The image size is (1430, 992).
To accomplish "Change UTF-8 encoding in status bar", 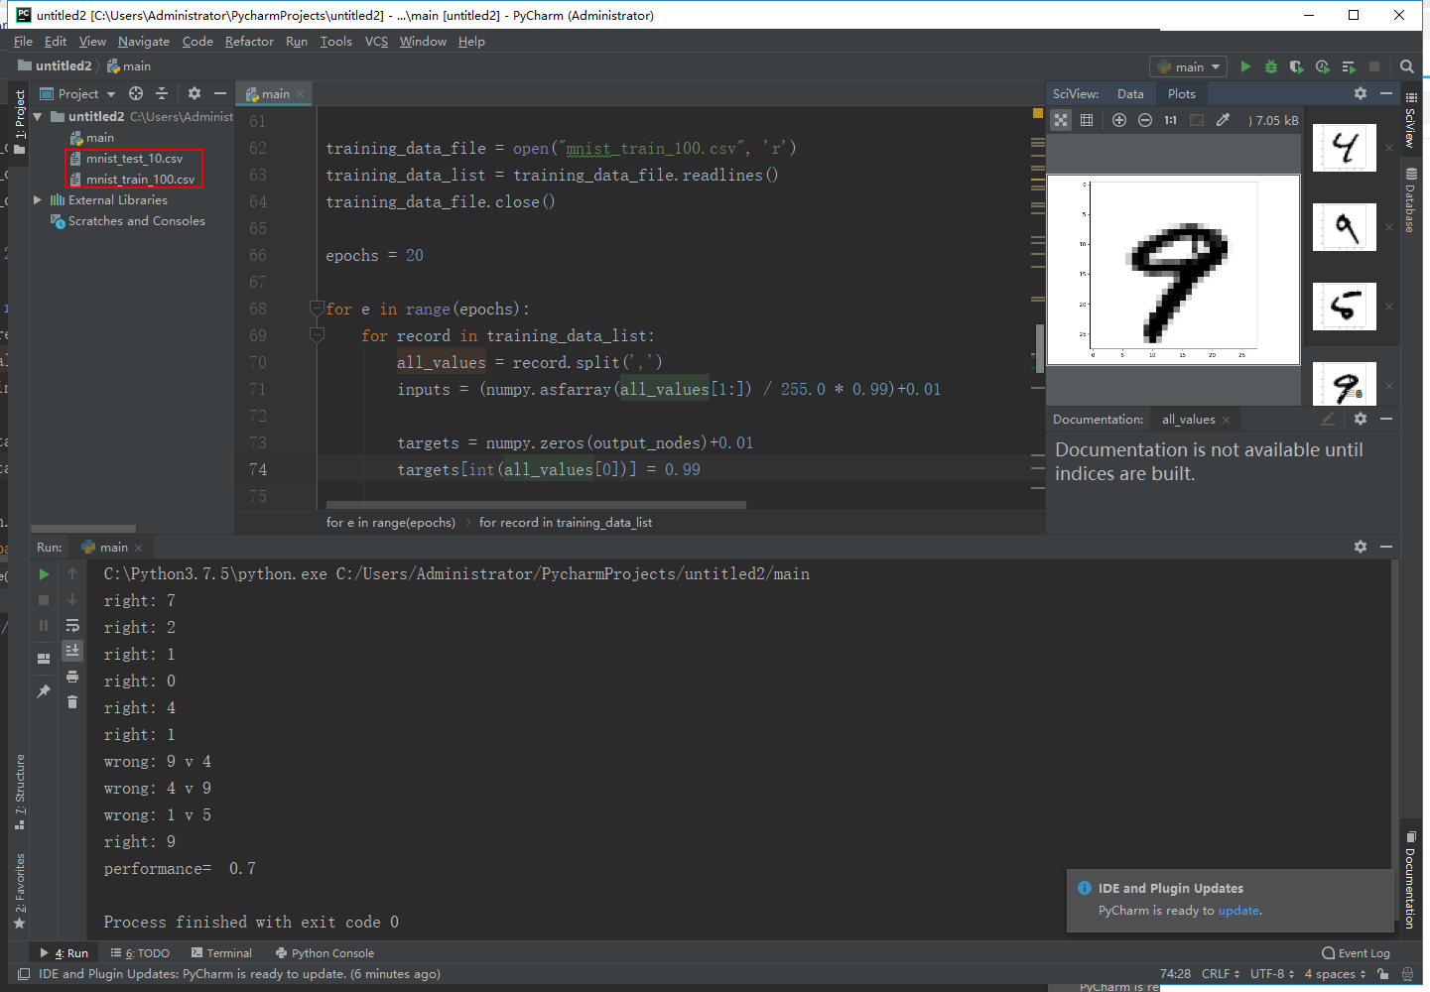I will tap(1272, 974).
